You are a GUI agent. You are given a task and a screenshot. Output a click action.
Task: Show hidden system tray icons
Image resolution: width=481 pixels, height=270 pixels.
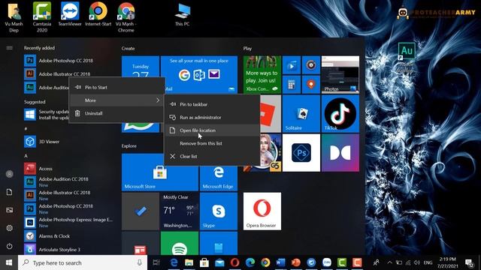coord(389,262)
